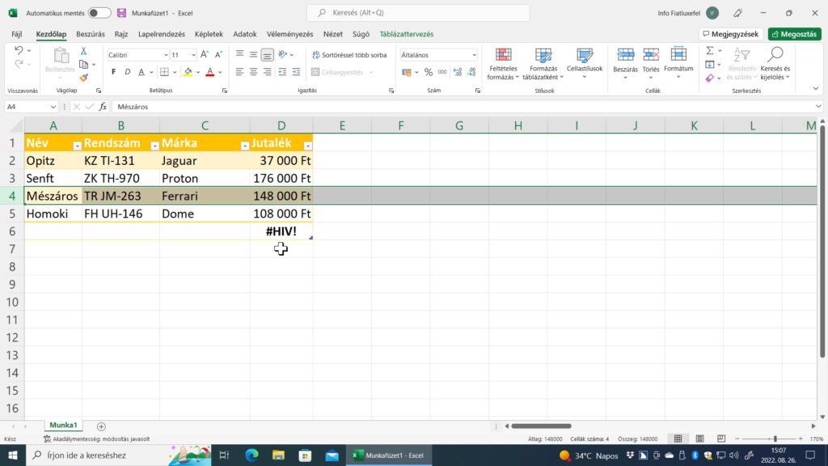Toggle top vertical alignment
Viewport: 828px width, 466px height.
[239, 54]
